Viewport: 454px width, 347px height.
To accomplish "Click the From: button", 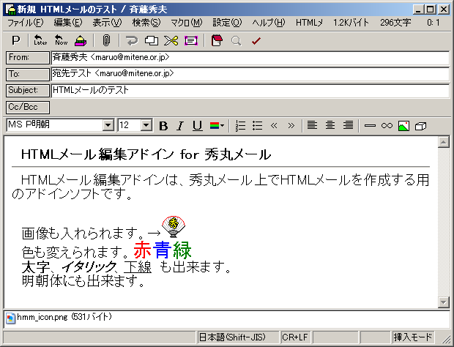I will point(28,58).
